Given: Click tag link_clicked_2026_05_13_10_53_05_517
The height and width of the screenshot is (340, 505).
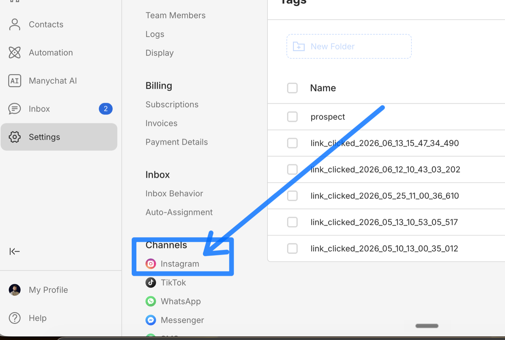Looking at the screenshot, I should 384,222.
